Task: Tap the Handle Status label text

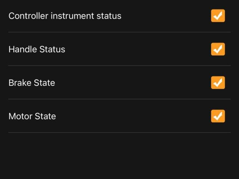Action: pyautogui.click(x=37, y=49)
